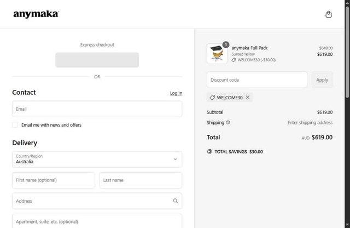Click the TOTAL SAVINGS tag icon

209,151
